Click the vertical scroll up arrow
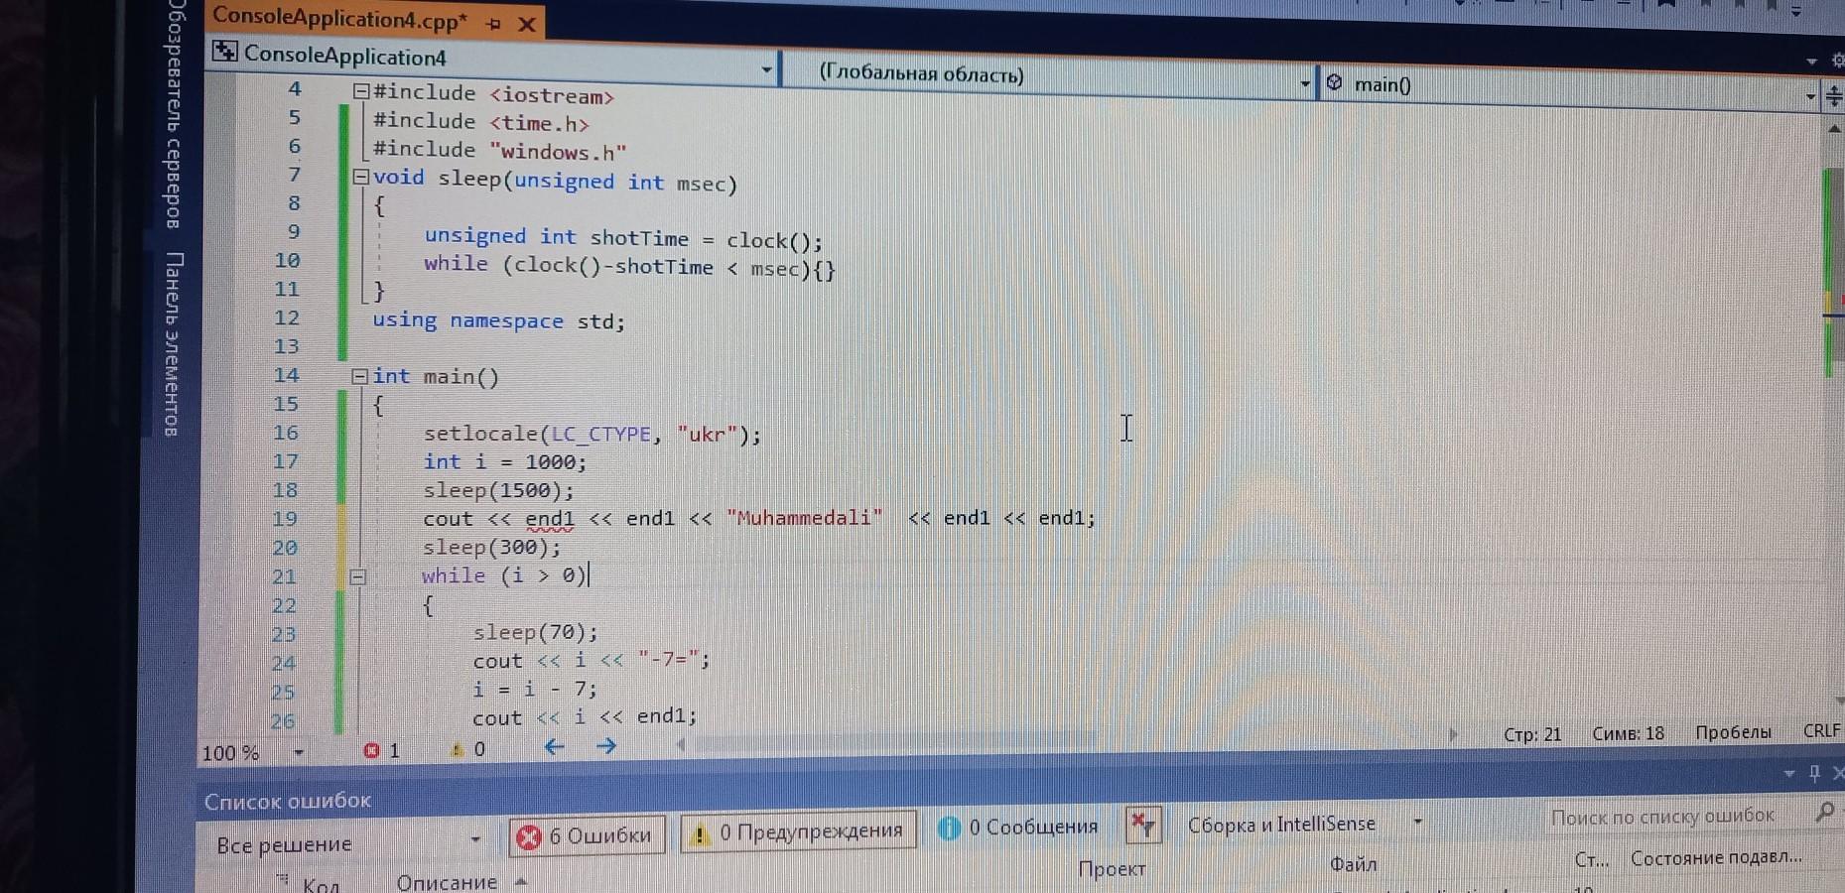 coord(1833,128)
